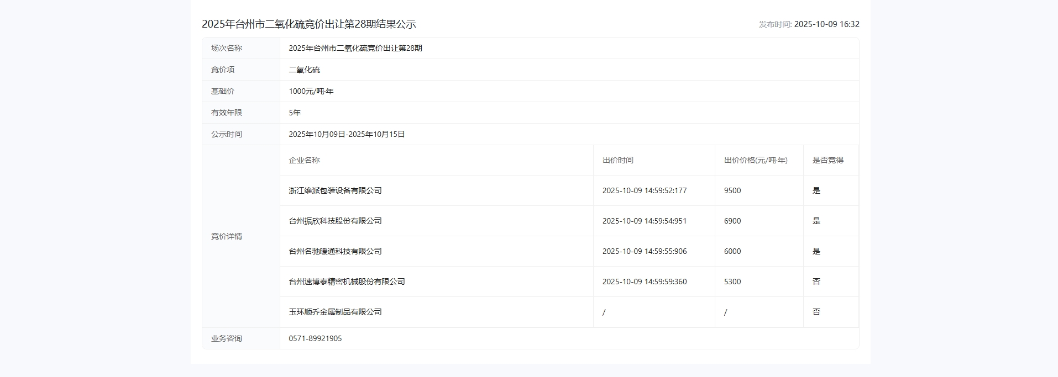This screenshot has height=377, width=1058.
Task: Click the 公示时间 date range value
Action: point(347,134)
